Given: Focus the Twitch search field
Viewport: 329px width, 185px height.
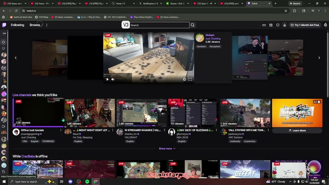Looking at the screenshot, I should (x=160, y=25).
